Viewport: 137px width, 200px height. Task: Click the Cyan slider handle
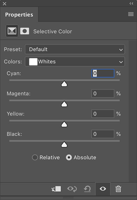click(64, 84)
